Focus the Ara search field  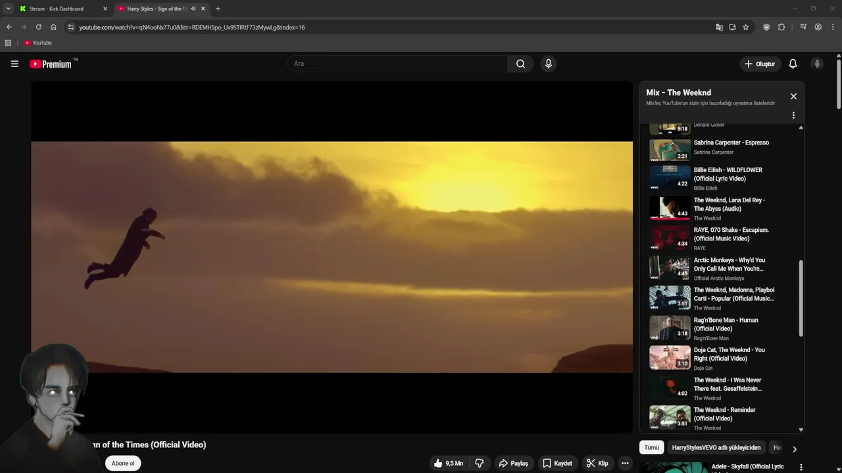[x=397, y=64]
